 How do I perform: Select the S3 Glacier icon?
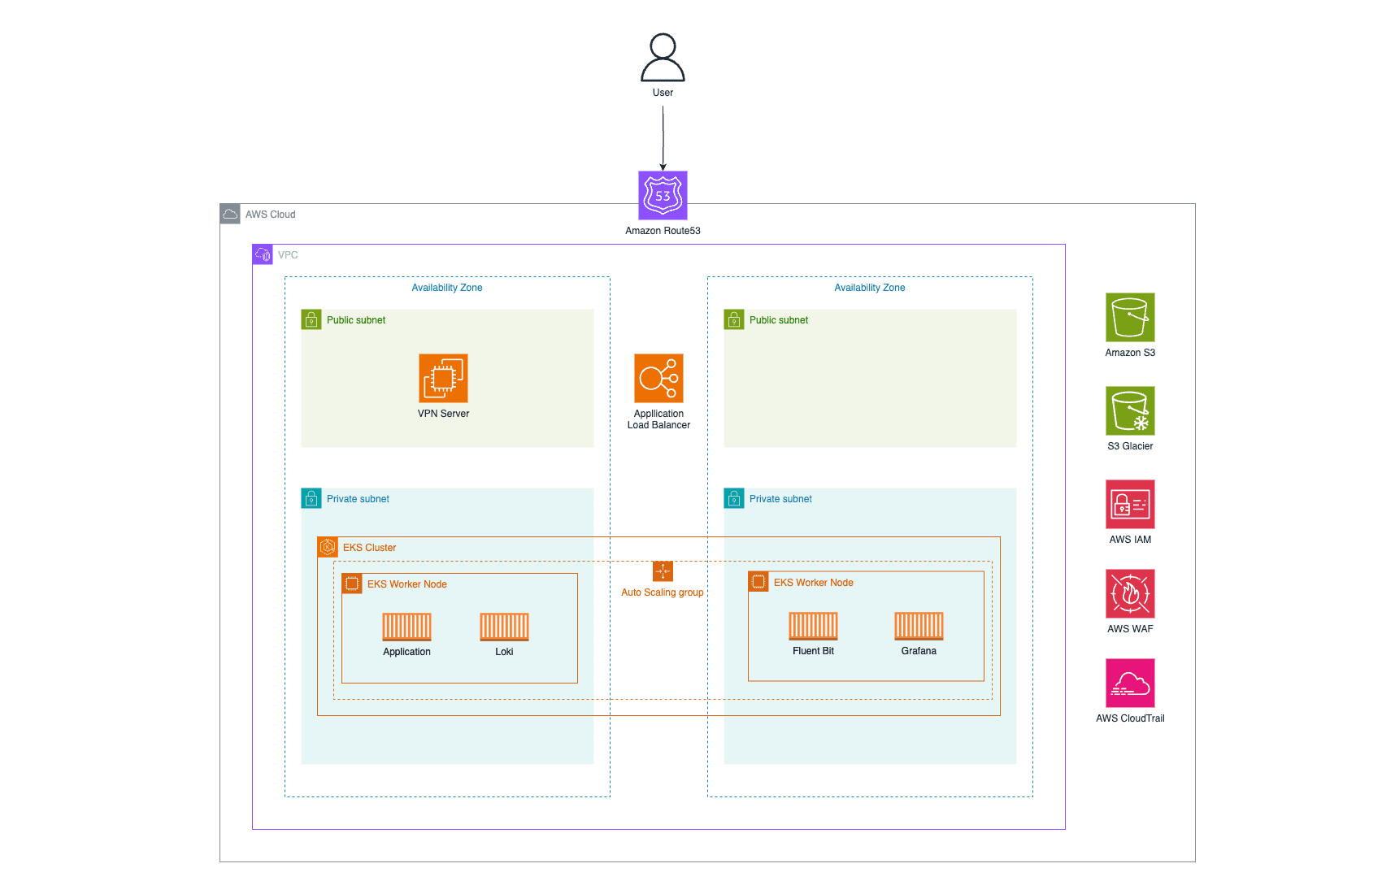1130,410
